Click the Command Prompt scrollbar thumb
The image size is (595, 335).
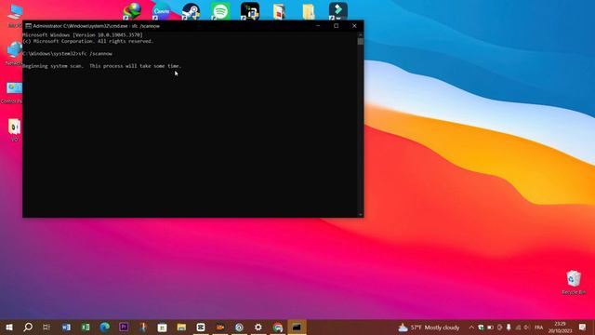360,41
